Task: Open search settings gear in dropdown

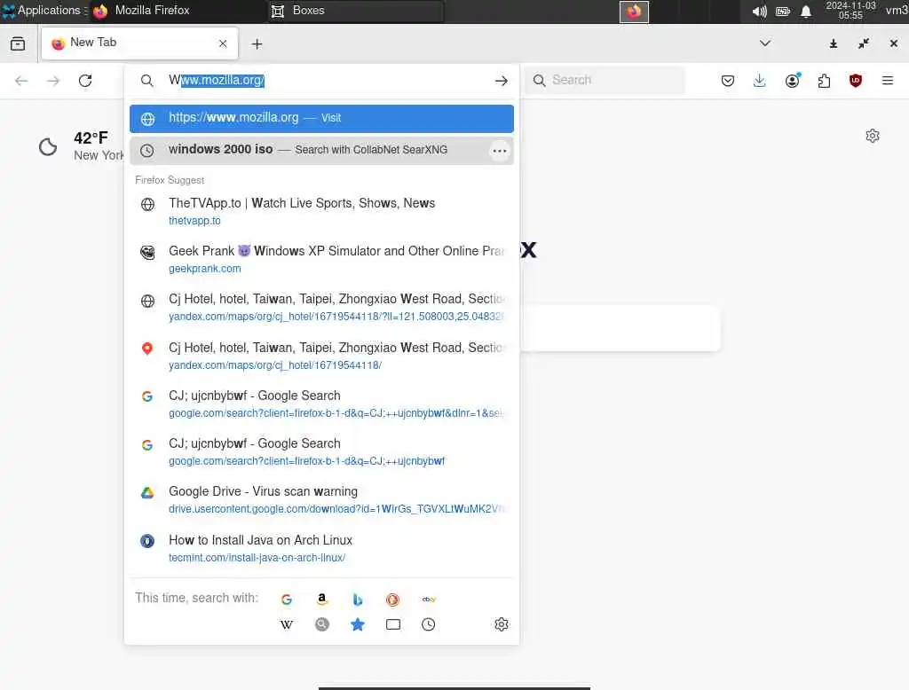Action: click(x=502, y=624)
